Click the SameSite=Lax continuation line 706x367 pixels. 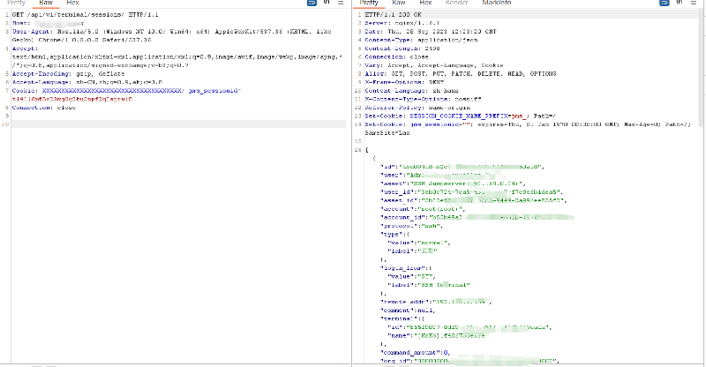coord(387,133)
